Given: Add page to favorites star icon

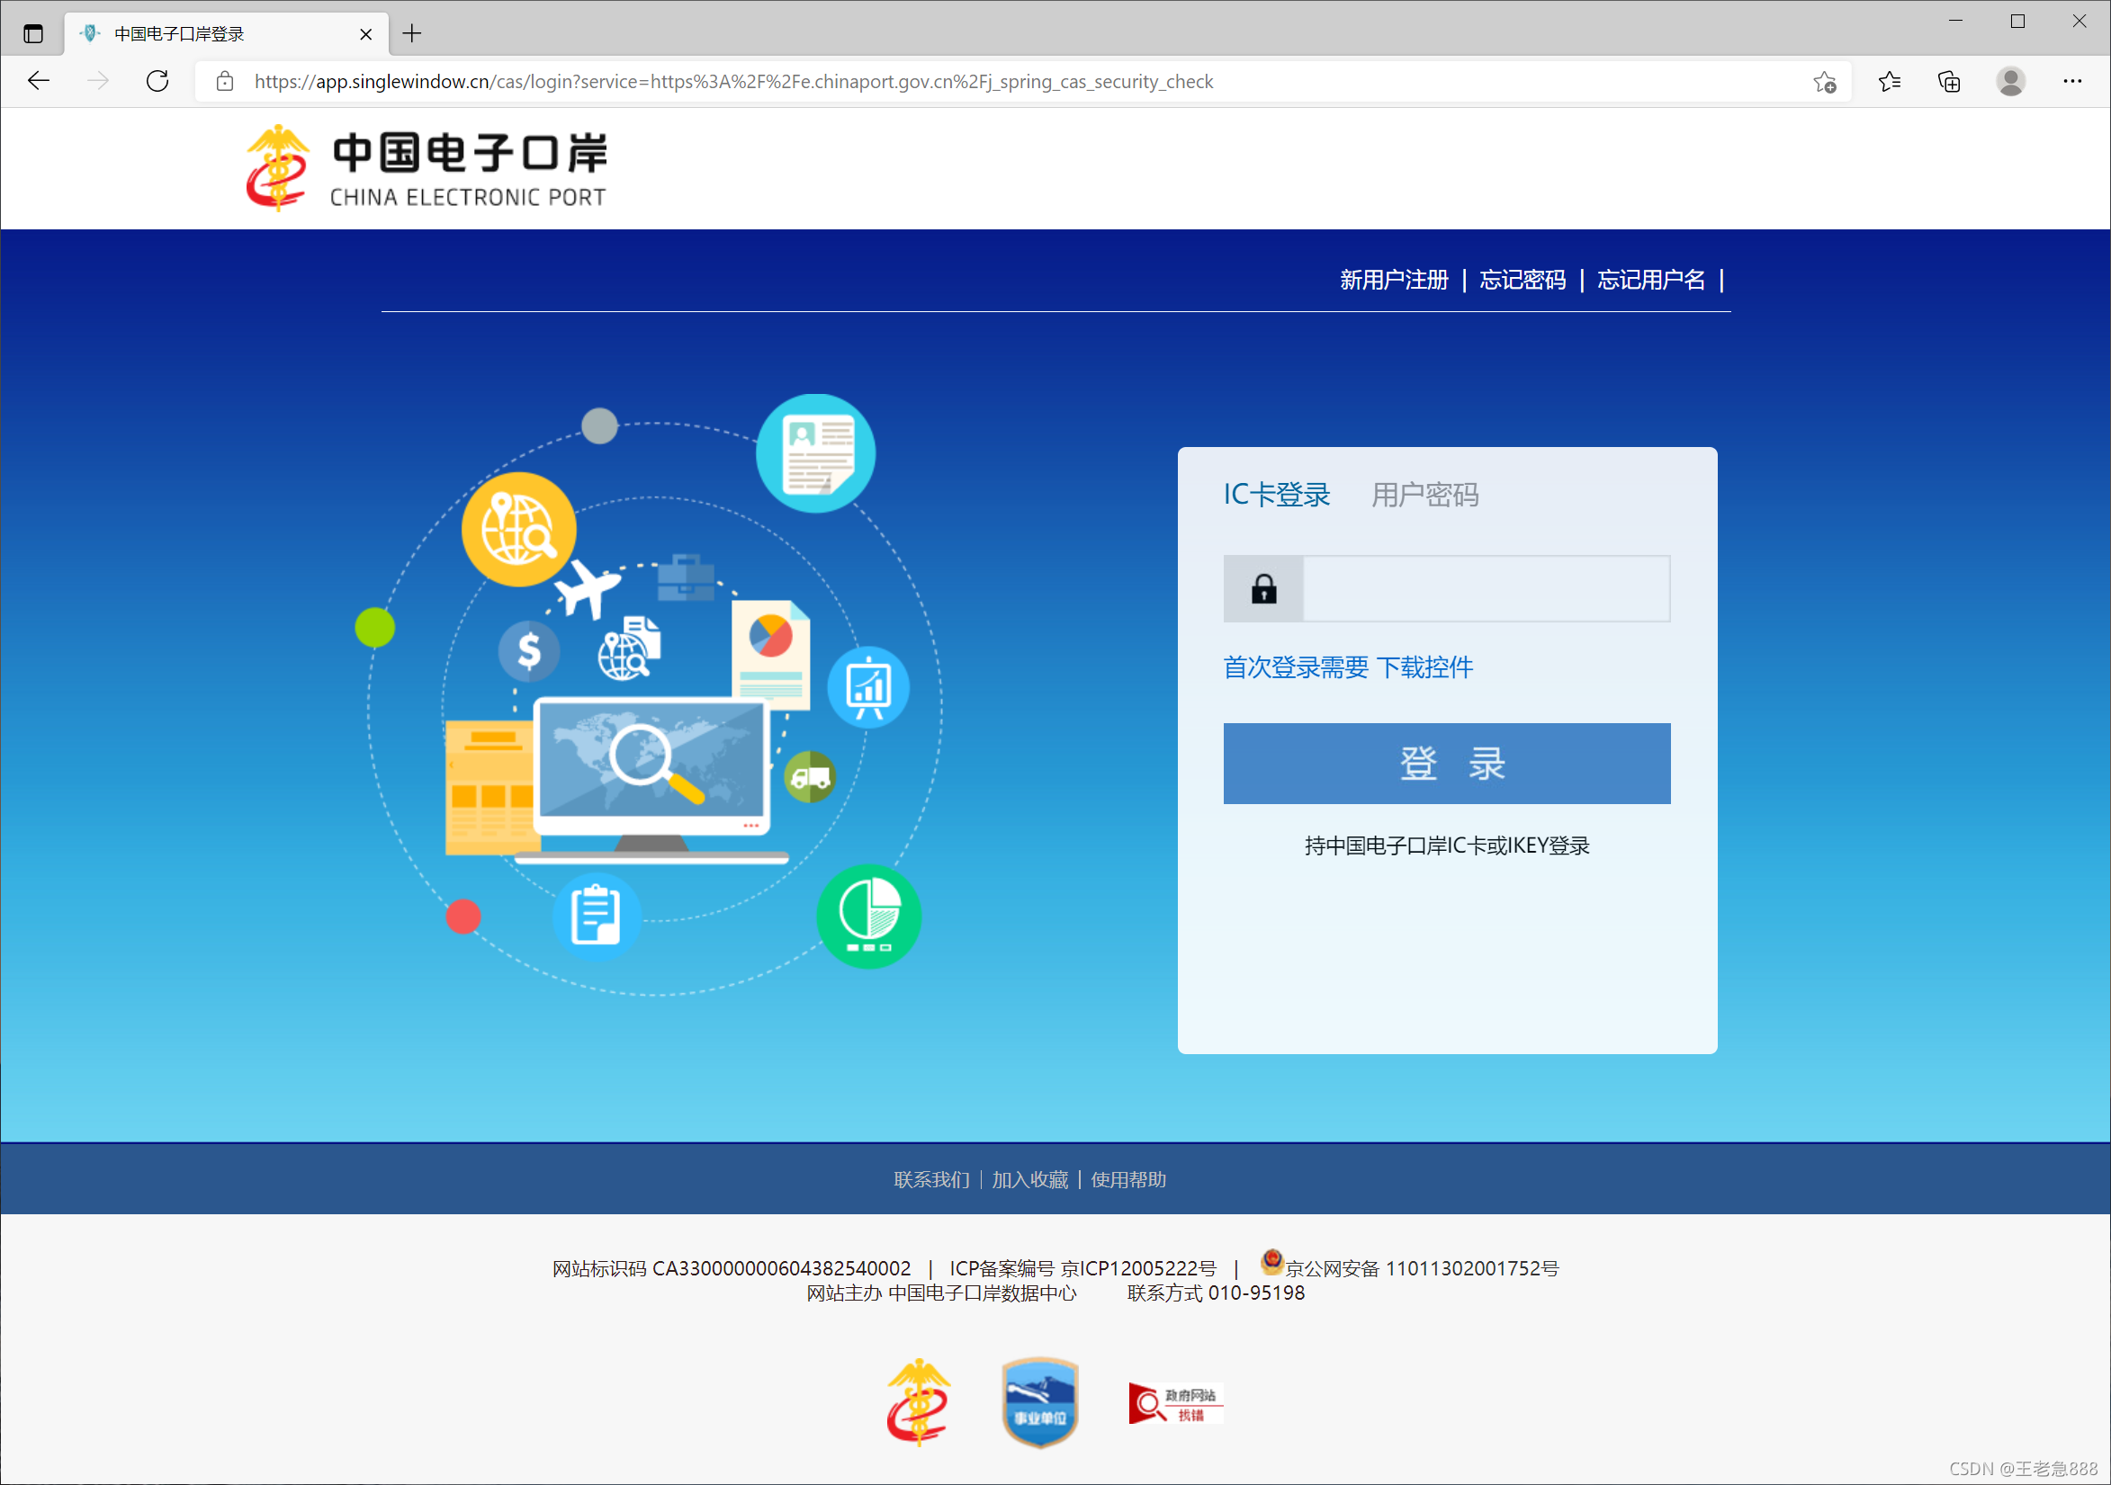Looking at the screenshot, I should point(1824,82).
